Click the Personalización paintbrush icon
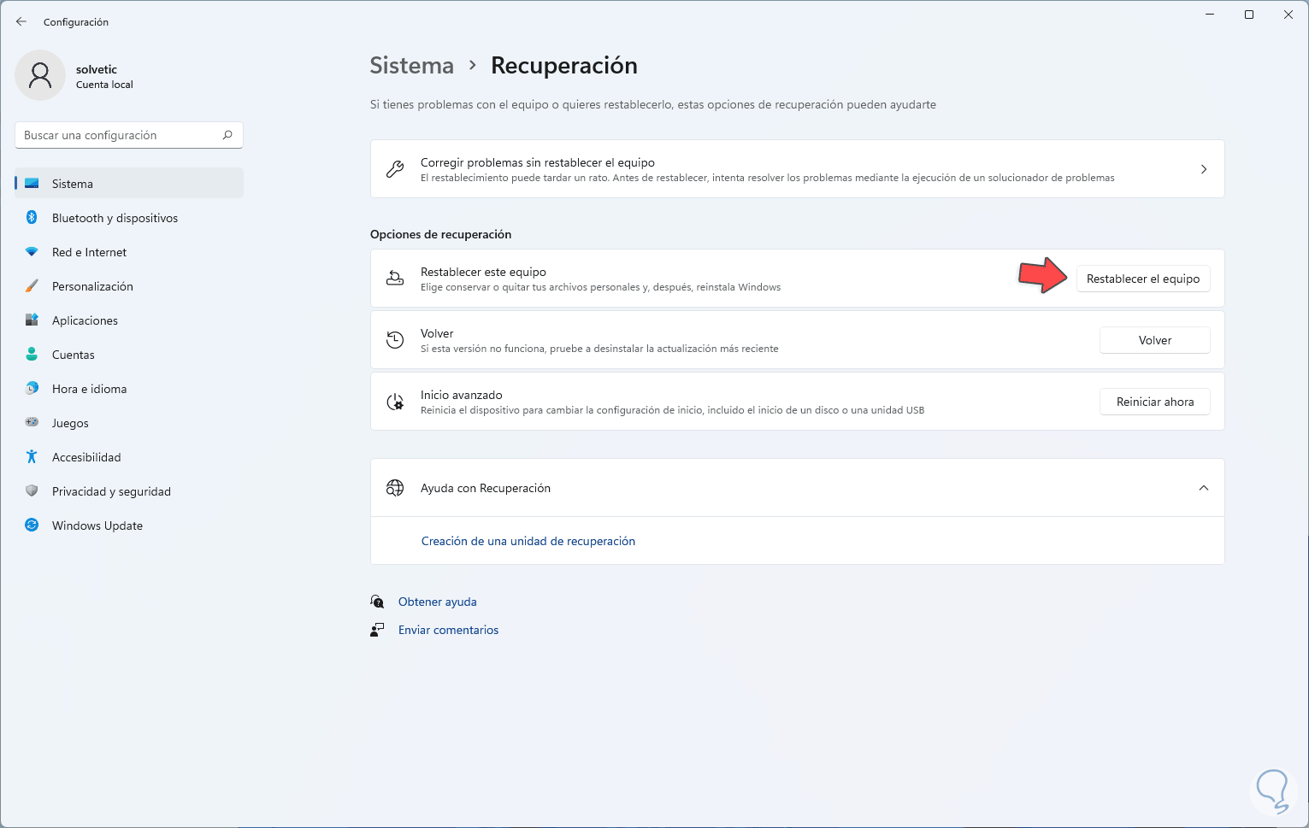 click(32, 286)
